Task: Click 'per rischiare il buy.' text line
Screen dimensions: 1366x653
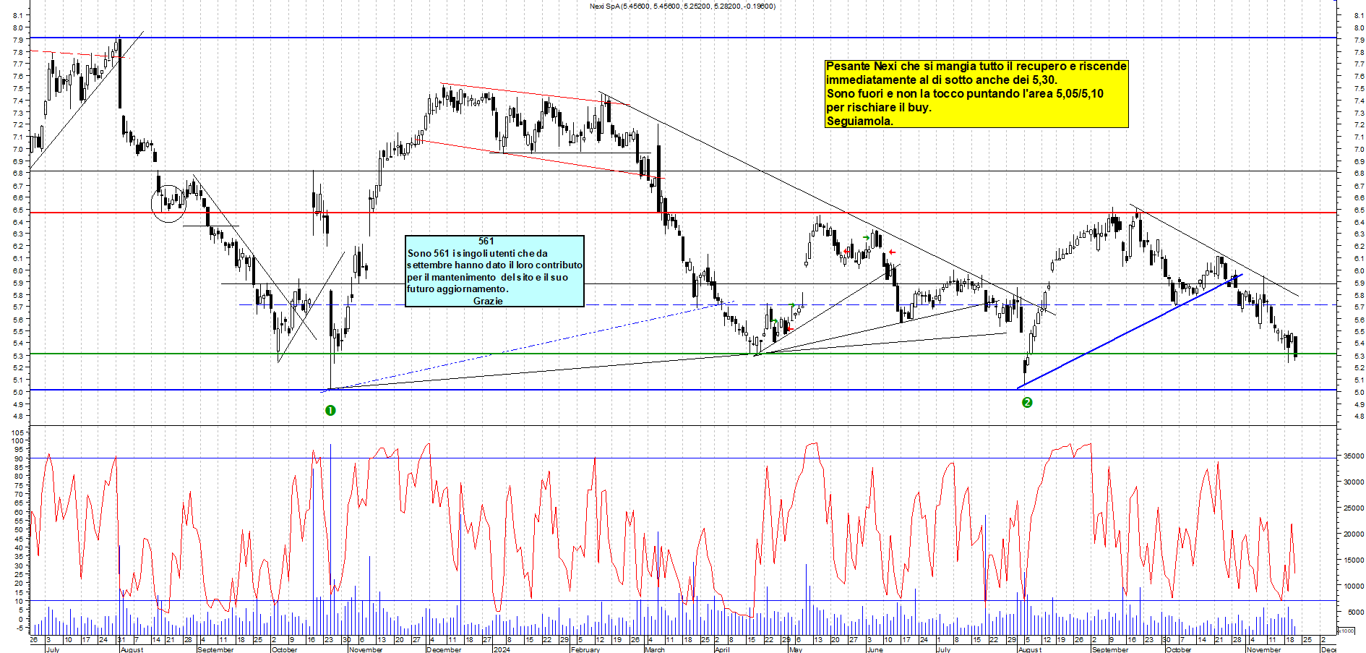Action: tap(879, 108)
